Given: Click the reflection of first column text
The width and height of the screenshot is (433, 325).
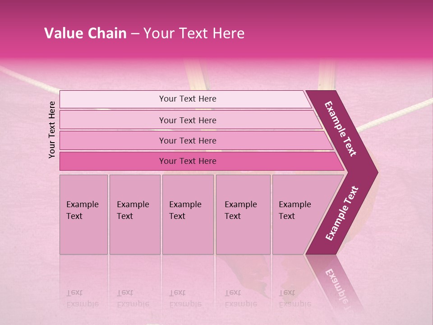Looking at the screenshot, I should coord(83,299).
